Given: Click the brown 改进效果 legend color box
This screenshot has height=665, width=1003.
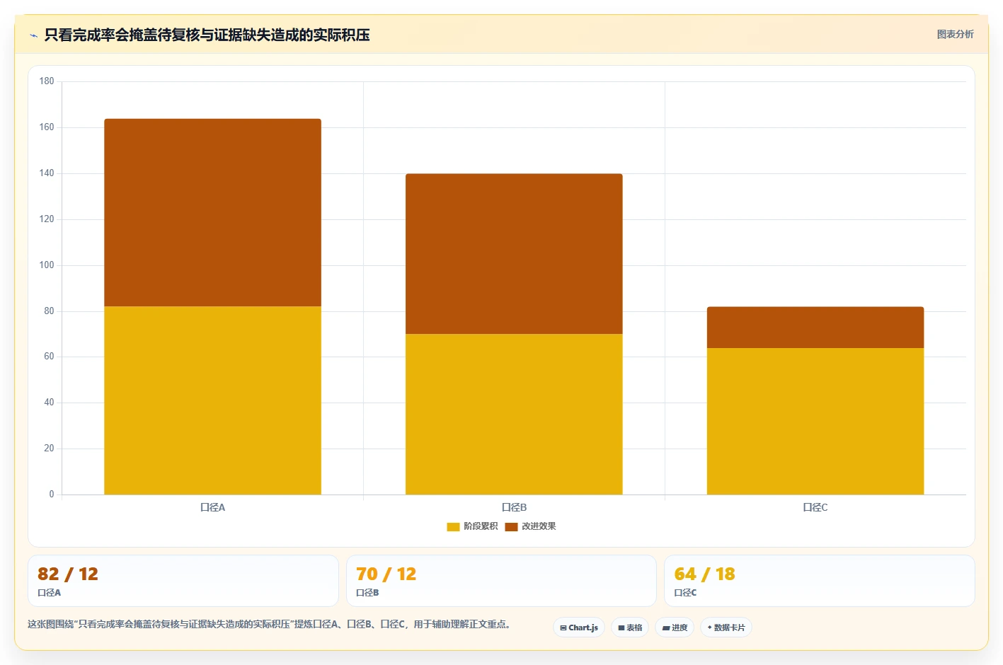Looking at the screenshot, I should click(511, 526).
